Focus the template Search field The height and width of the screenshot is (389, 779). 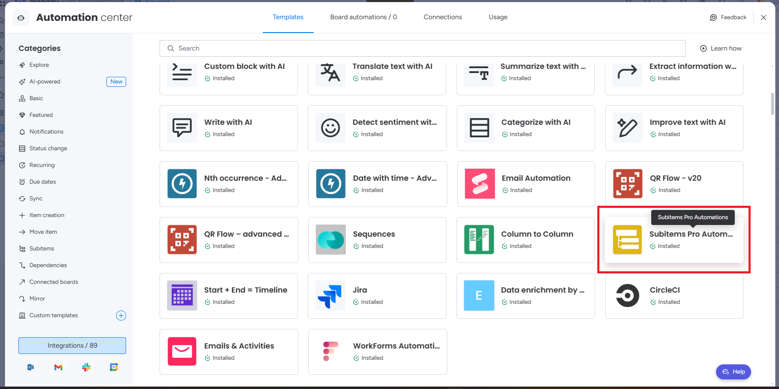click(x=422, y=48)
